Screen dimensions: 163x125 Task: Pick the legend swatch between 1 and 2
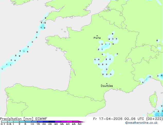pyautogui.click(x=16, y=122)
